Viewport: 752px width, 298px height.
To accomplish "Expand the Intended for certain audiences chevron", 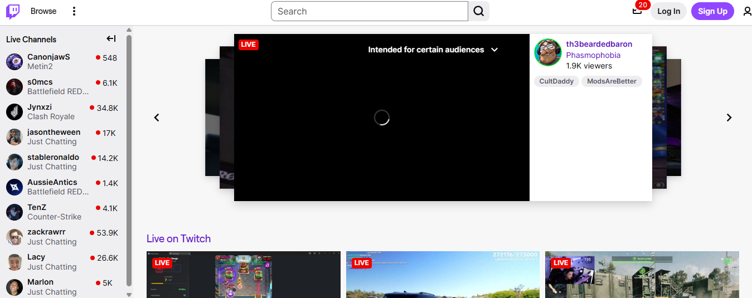I will (494, 50).
